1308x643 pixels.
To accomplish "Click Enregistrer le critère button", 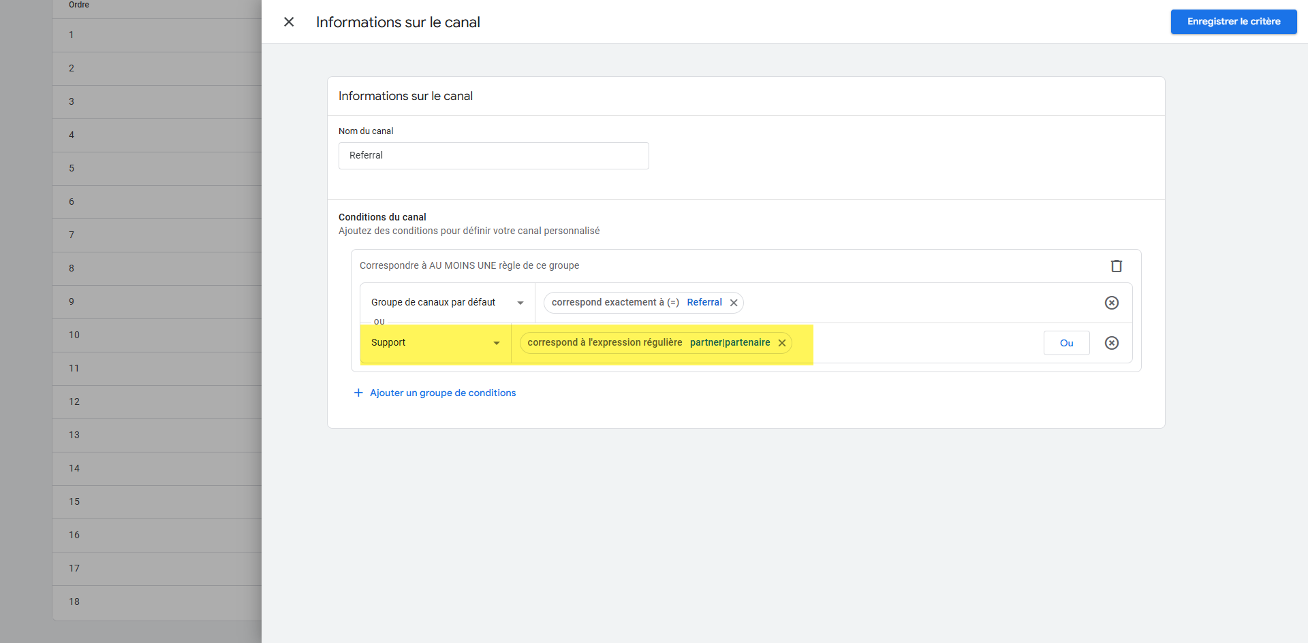I will (1233, 22).
